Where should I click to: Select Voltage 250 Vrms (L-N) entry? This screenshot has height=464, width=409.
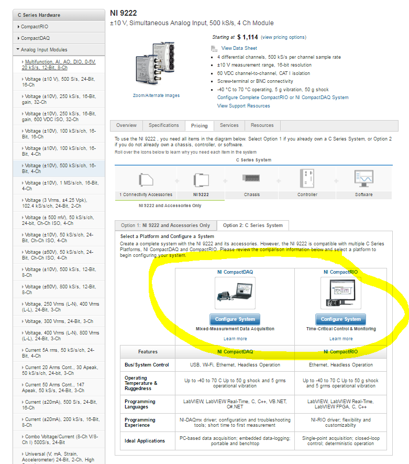click(59, 307)
